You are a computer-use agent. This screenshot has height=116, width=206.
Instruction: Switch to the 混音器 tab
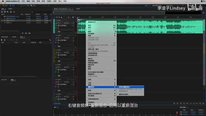78,9
